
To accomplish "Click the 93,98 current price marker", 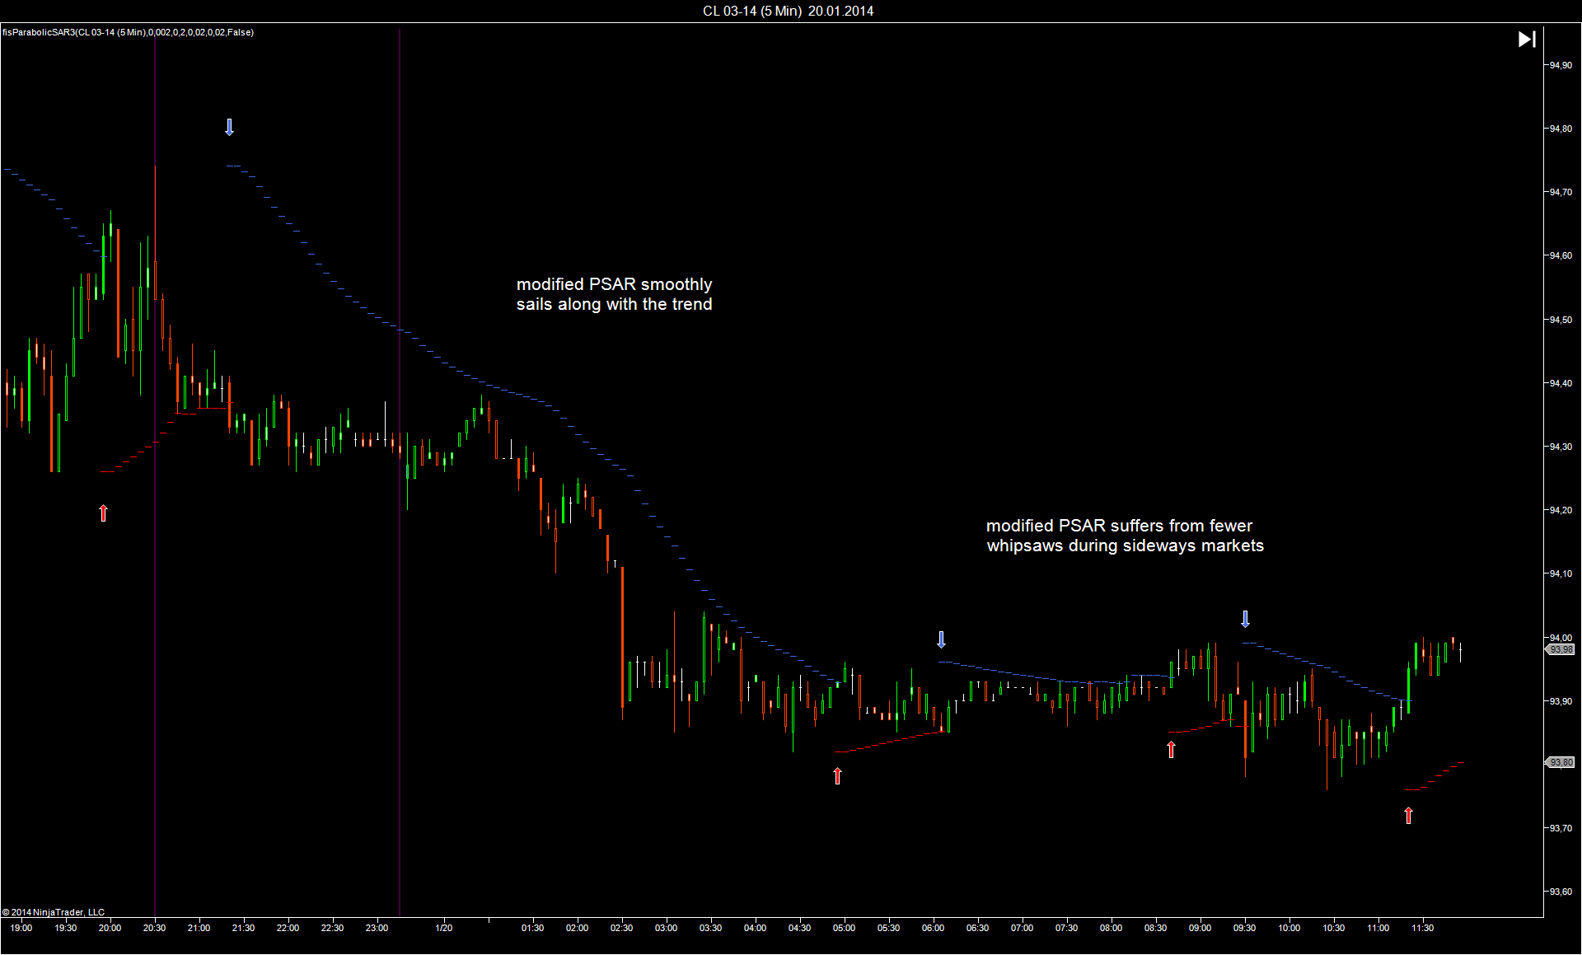I will pyautogui.click(x=1561, y=649).
